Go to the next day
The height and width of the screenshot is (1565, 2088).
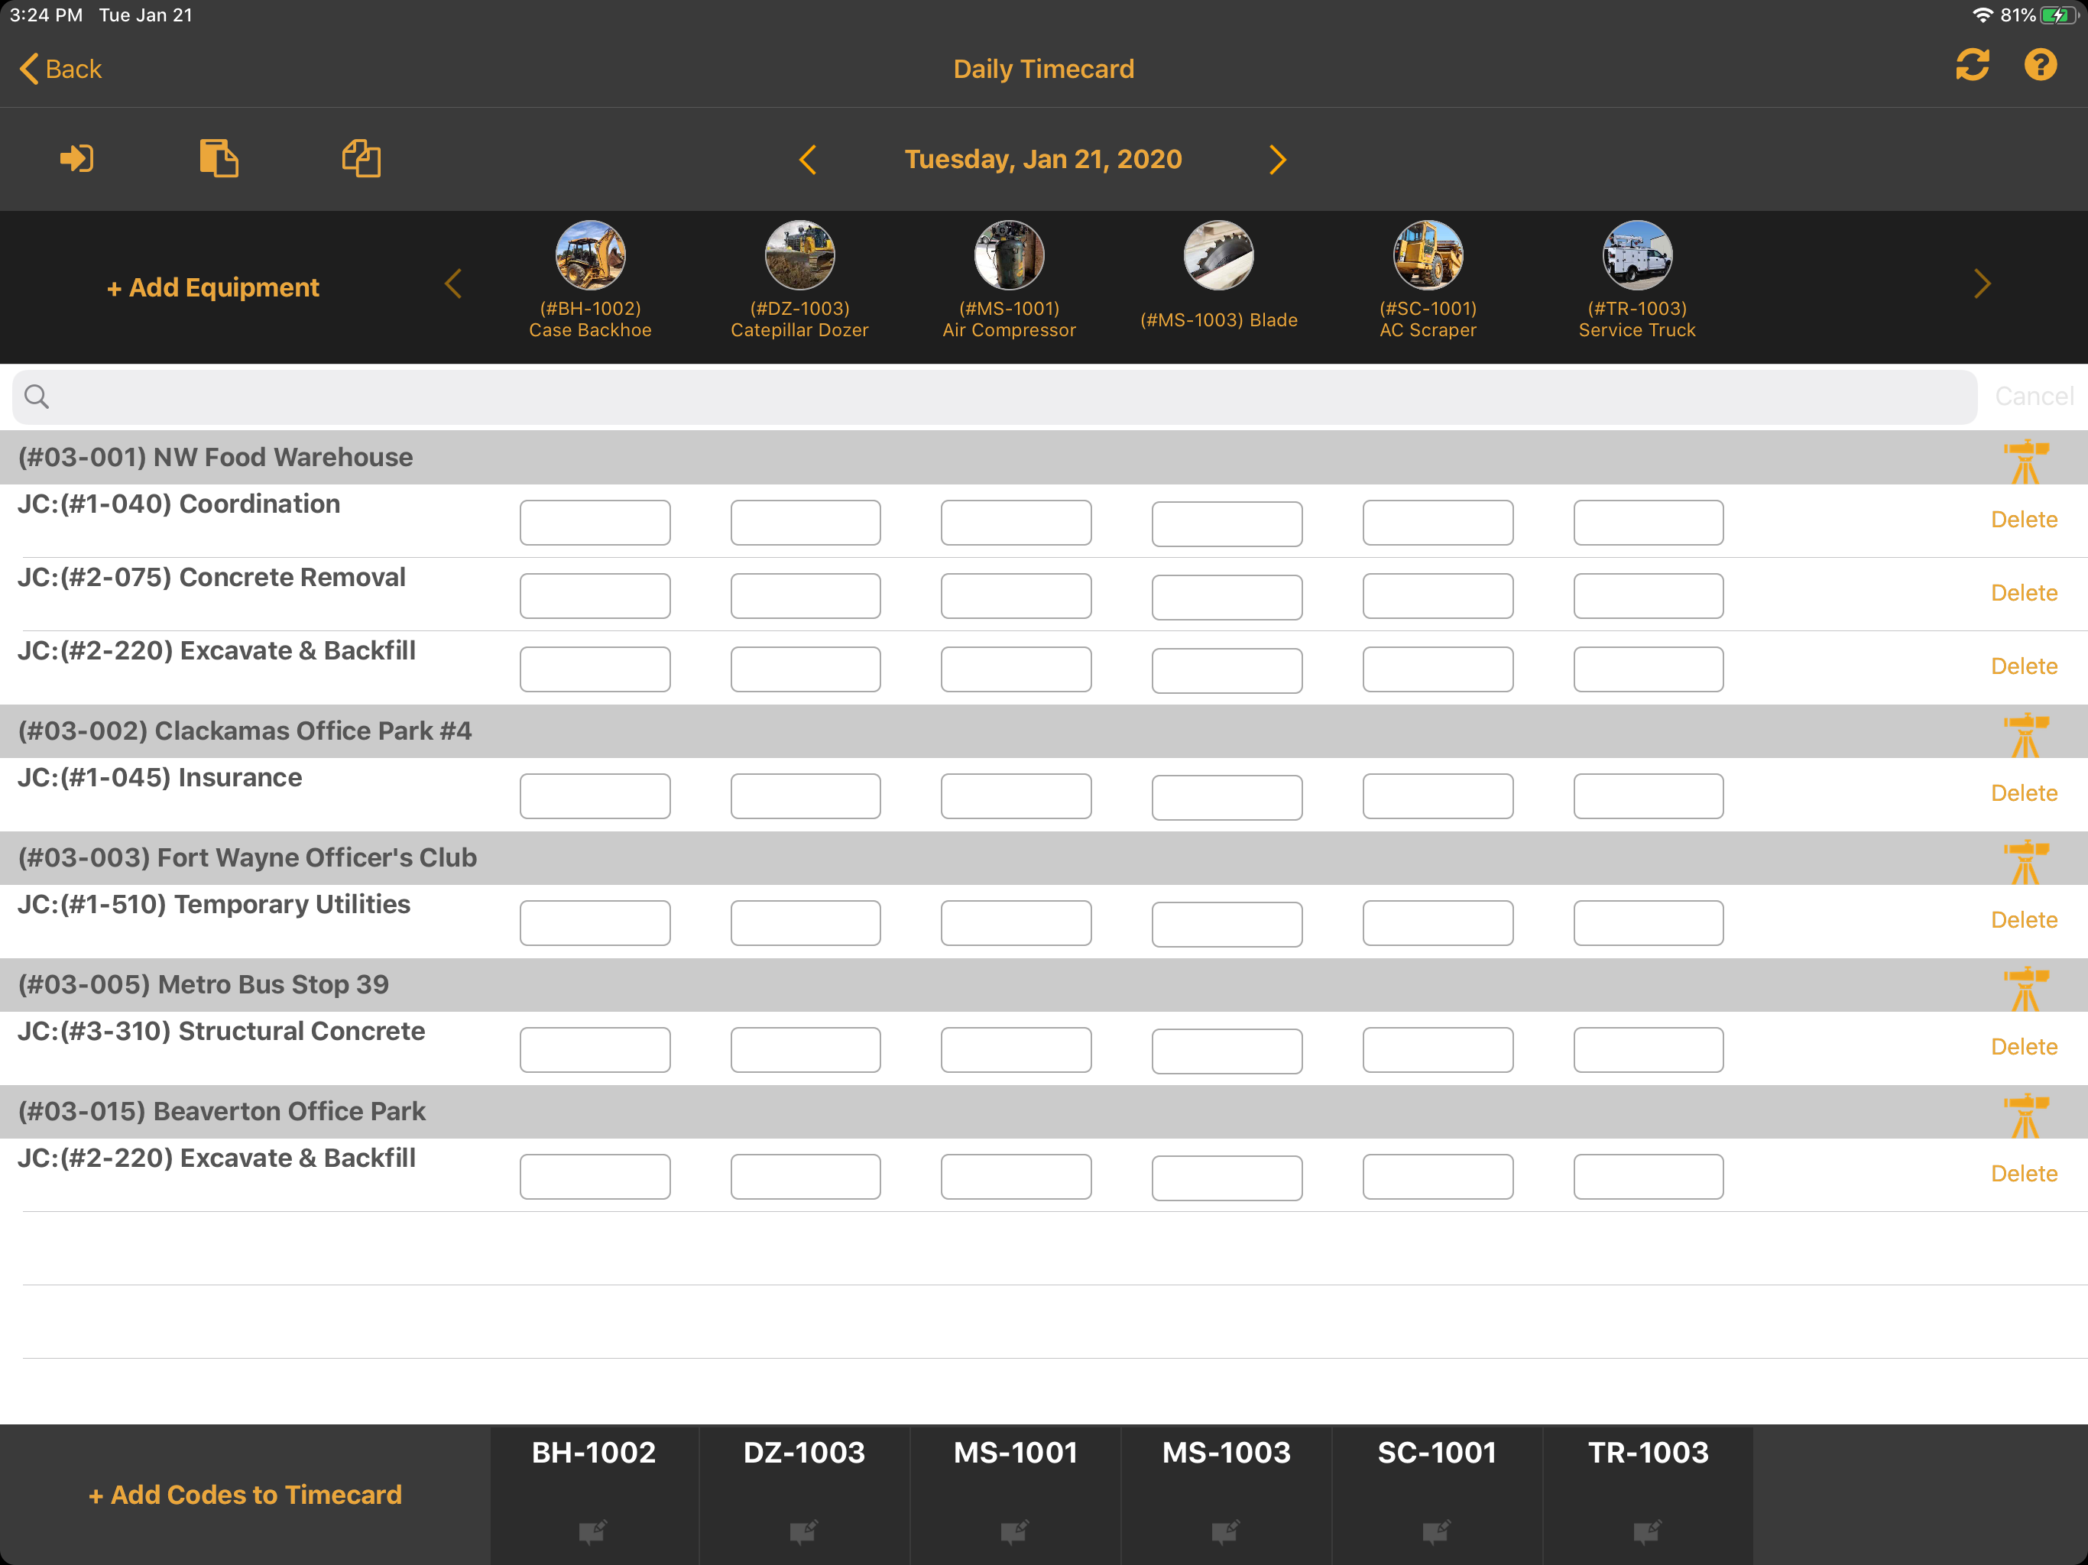(x=1278, y=160)
